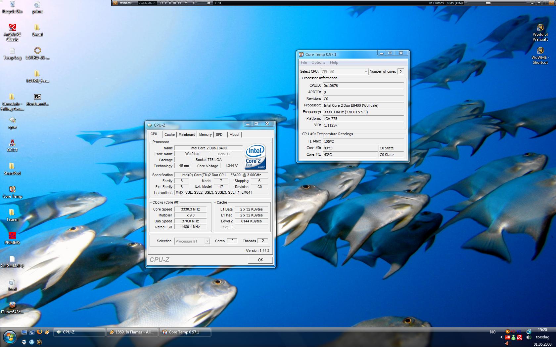
Task: Launch the OCCT desktop shortcut
Action: (12, 146)
